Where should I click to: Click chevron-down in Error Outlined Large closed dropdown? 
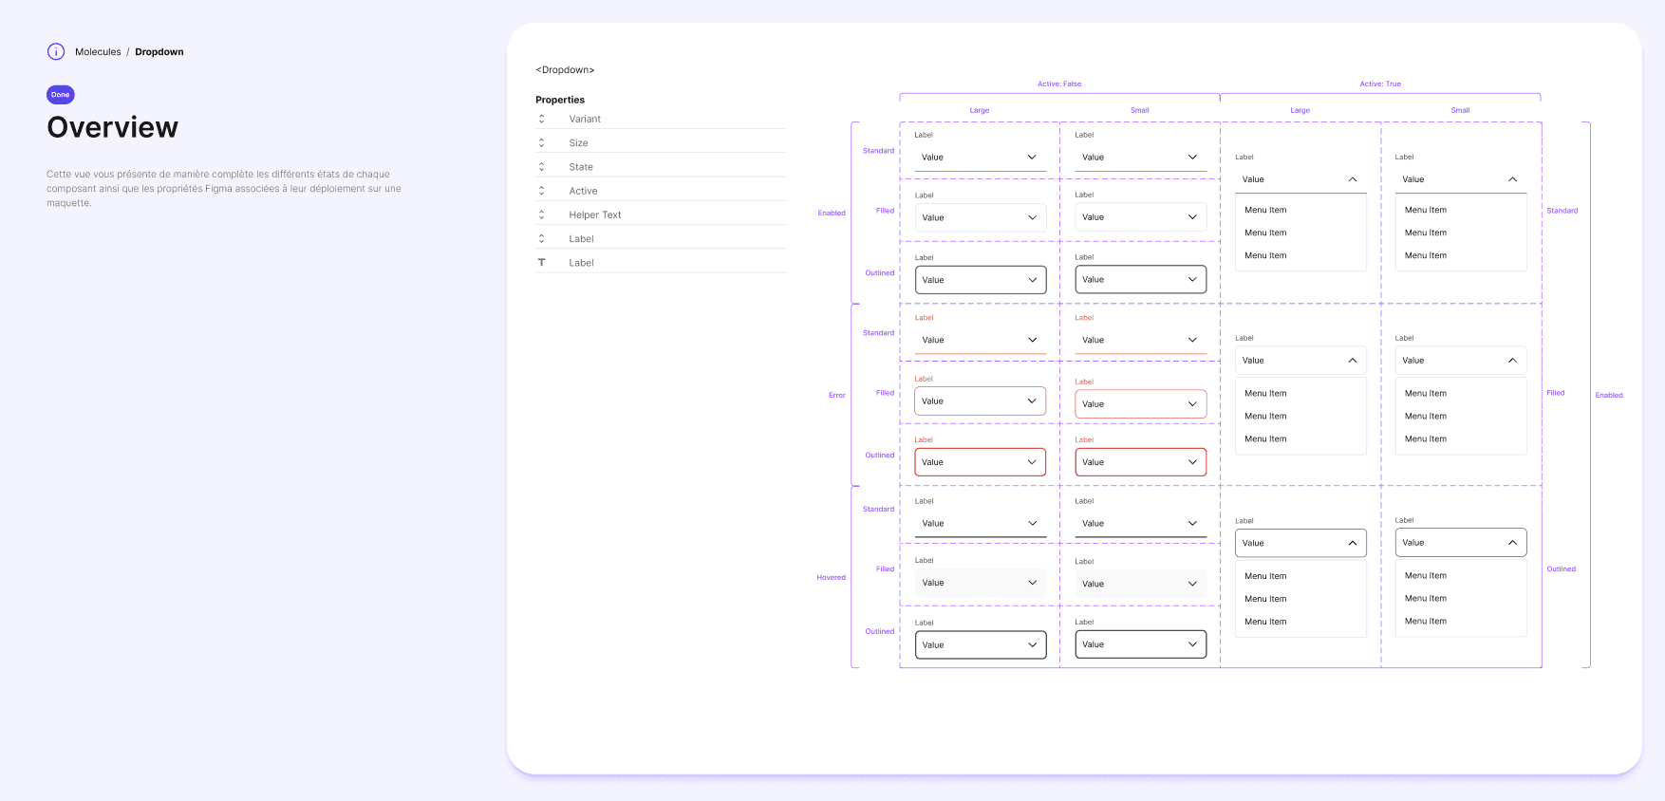point(1032,462)
